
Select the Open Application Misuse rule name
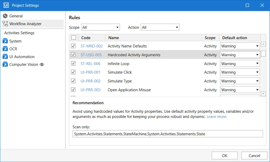[x=129, y=90]
